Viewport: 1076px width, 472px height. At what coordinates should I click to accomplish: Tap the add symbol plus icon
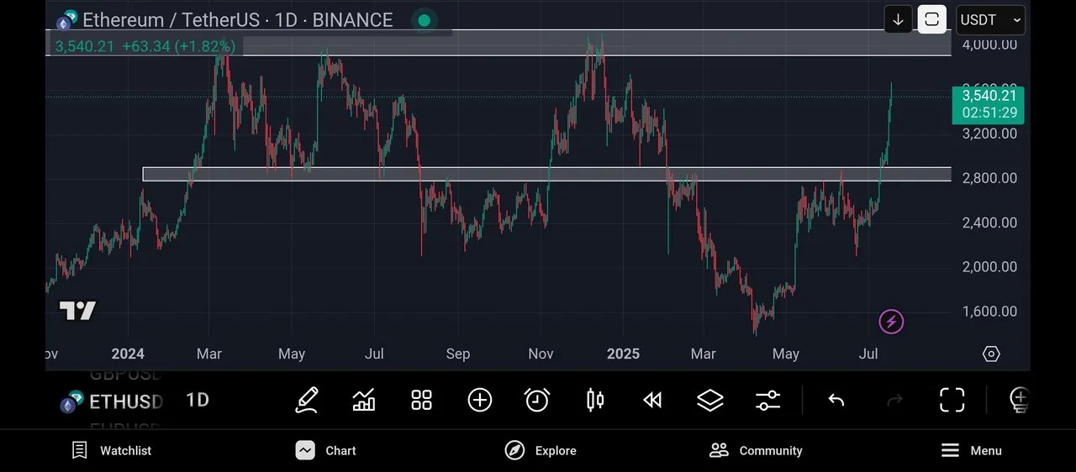480,400
